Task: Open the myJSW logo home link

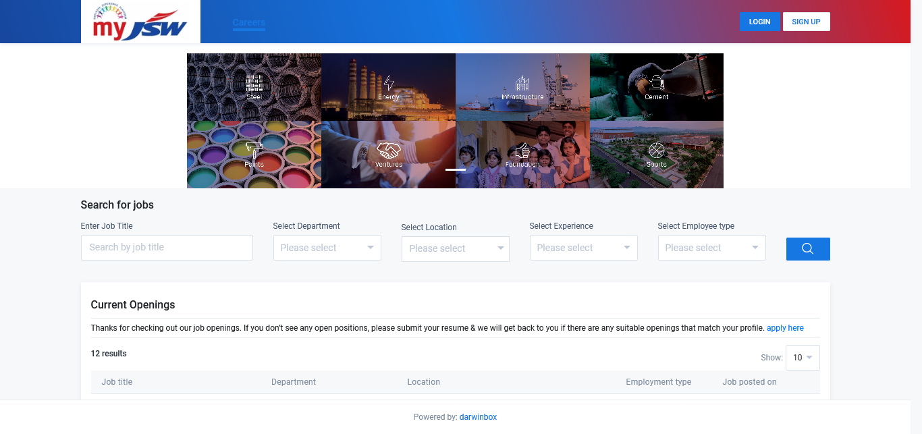Action: pos(140,22)
